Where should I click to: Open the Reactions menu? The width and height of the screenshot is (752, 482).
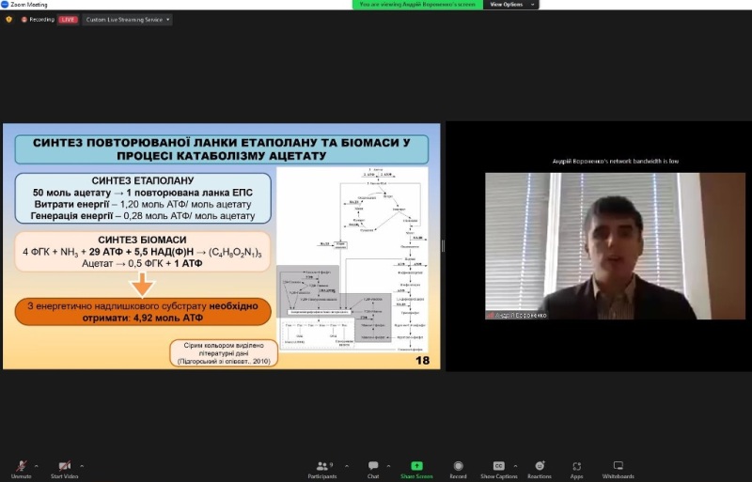[x=540, y=469]
